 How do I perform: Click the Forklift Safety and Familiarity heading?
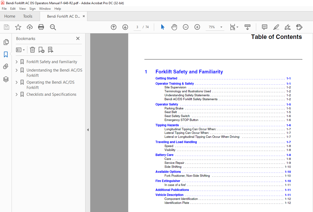pyautogui.click(x=189, y=72)
